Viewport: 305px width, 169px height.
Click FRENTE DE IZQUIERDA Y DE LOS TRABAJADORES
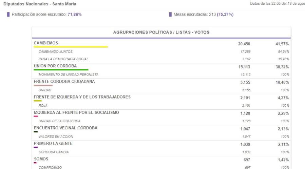tap(82, 97)
